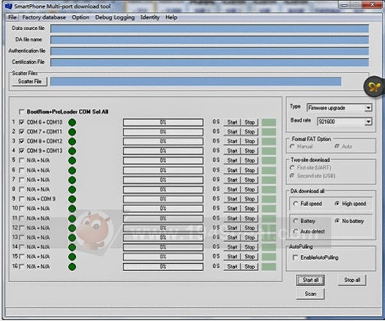Uncheck the COM 8 + COM12 checkbox
Image resolution: width=385 pixels, height=321 pixels.
pos(22,141)
